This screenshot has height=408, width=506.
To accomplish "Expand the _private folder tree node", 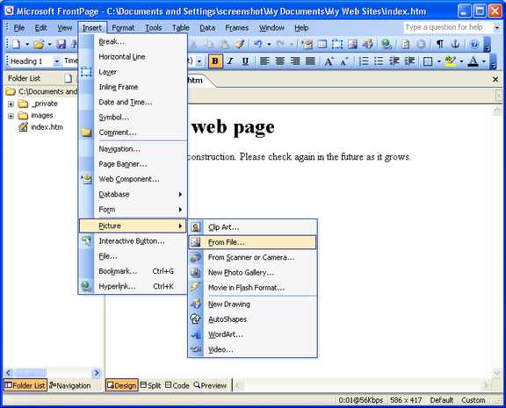I will pyautogui.click(x=11, y=104).
